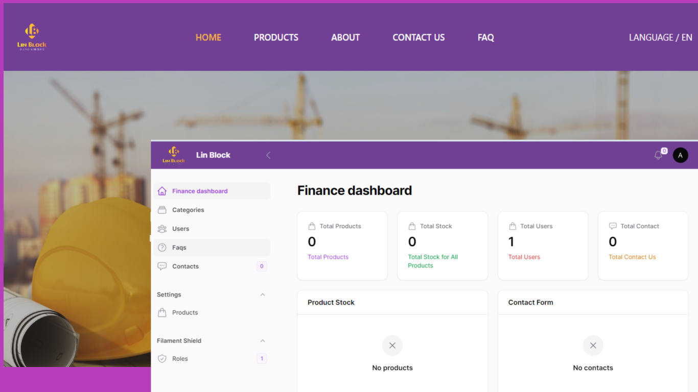
Task: Open Roles in the sidebar
Action: (212, 359)
